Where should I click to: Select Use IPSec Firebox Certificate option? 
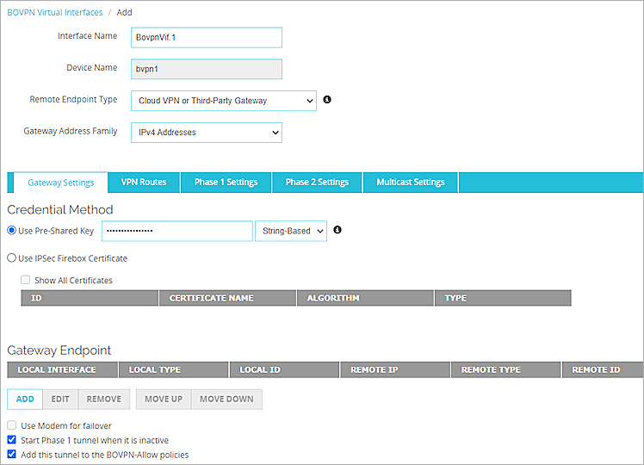[12, 258]
